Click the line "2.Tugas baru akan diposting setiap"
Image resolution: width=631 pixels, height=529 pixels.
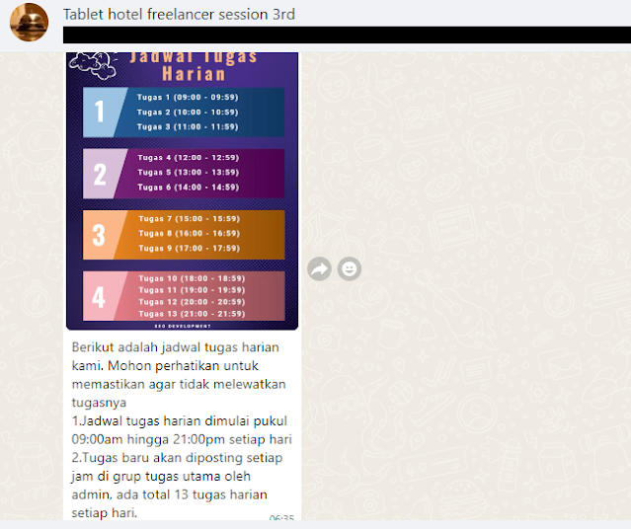pyautogui.click(x=177, y=458)
